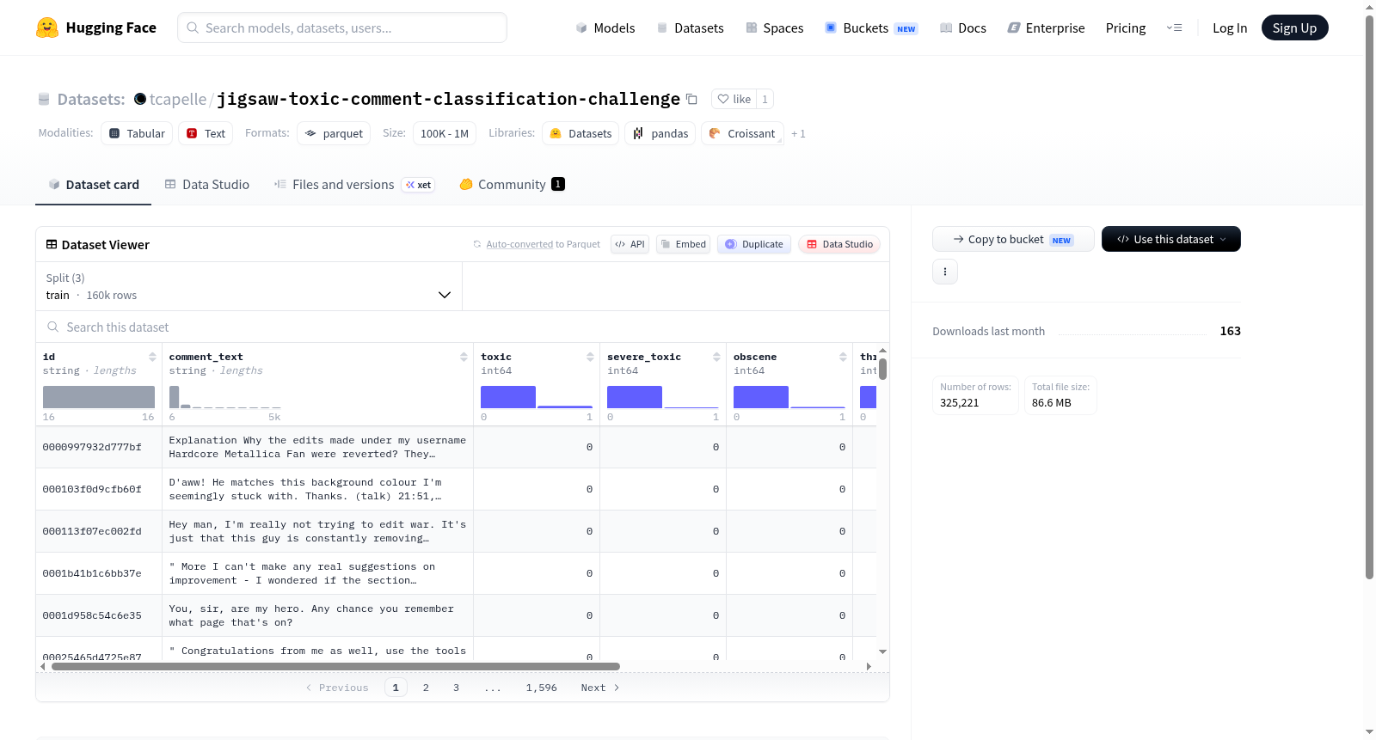Switch to the Data Studio tab
1376x740 pixels.
pos(207,185)
